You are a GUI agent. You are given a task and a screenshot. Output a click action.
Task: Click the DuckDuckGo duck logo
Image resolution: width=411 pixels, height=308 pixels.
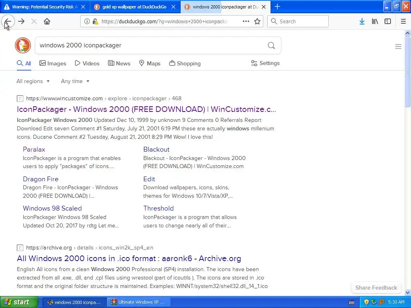[x=23, y=45]
